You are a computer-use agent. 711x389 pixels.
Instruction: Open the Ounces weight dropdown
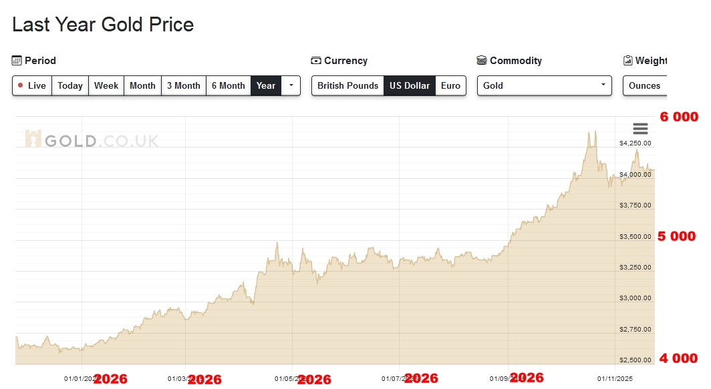coord(644,85)
